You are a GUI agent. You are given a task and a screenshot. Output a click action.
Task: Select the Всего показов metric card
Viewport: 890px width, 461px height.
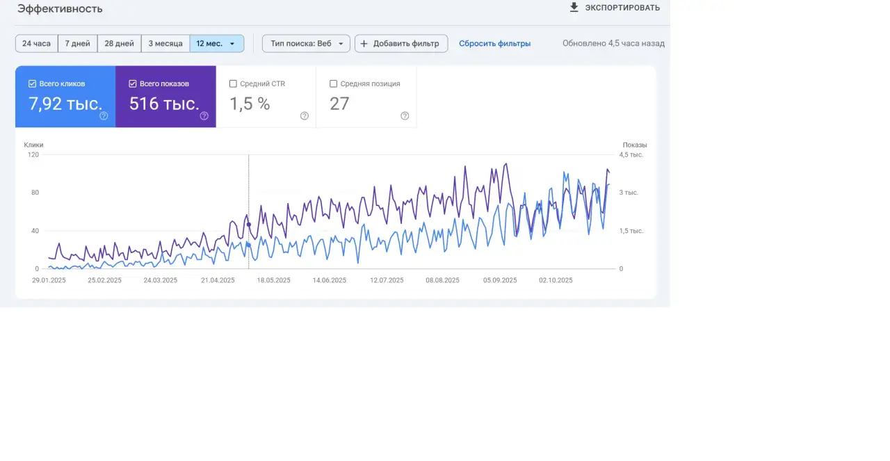click(x=165, y=97)
